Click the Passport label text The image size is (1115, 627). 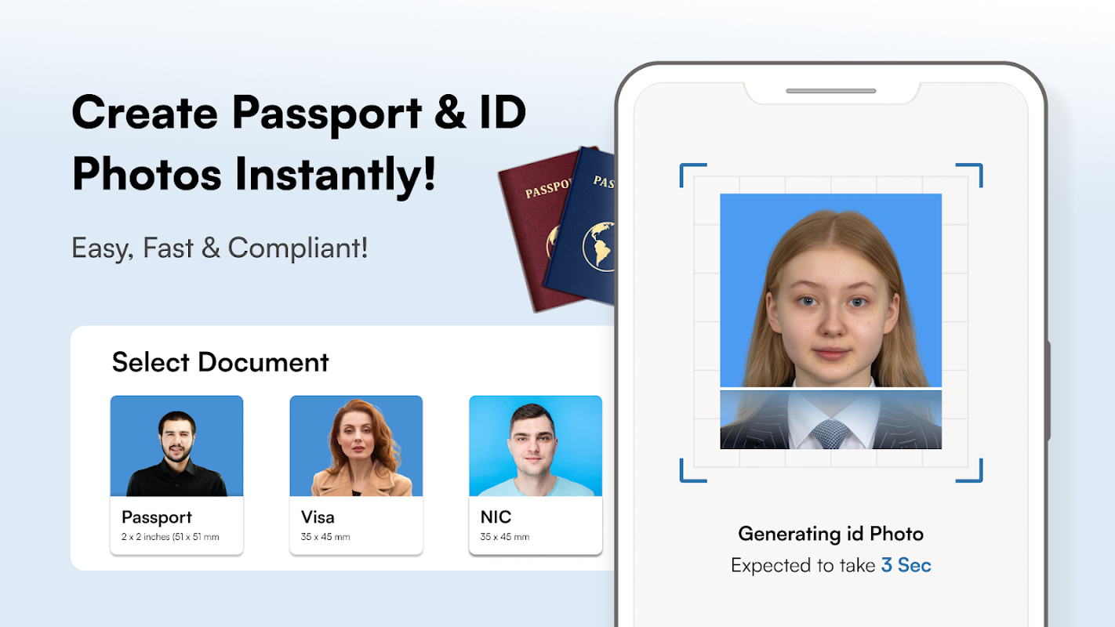pos(157,517)
